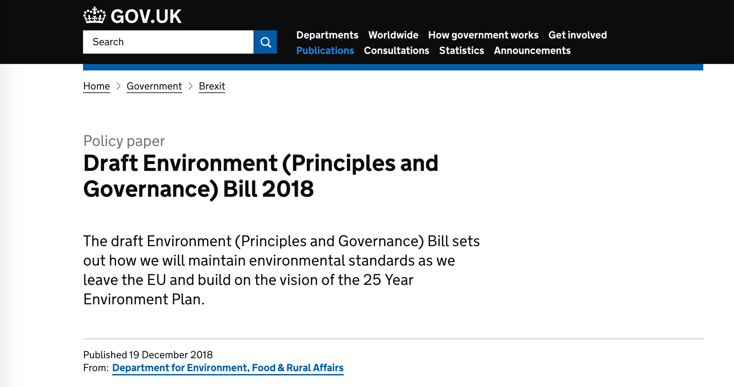Focus the Search input field
The width and height of the screenshot is (734, 387).
coord(168,42)
